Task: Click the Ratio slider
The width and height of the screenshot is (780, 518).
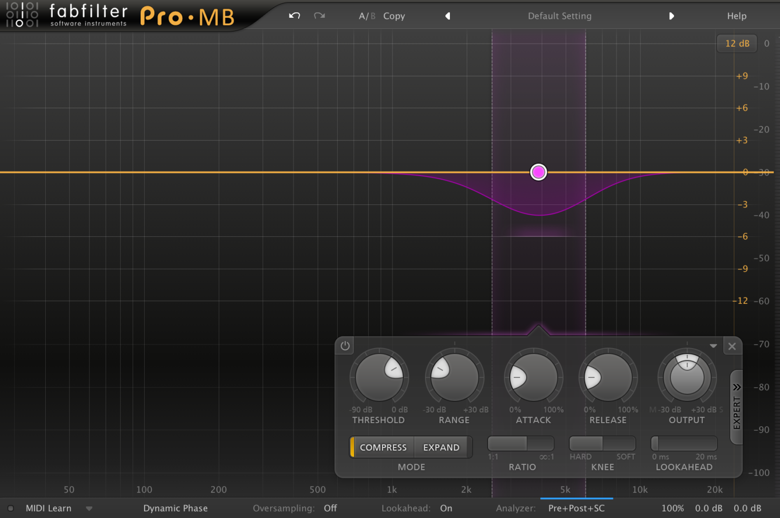Action: coord(521,443)
